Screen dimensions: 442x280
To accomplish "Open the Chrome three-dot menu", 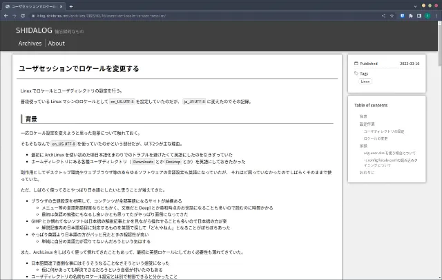I will click(x=436, y=16).
